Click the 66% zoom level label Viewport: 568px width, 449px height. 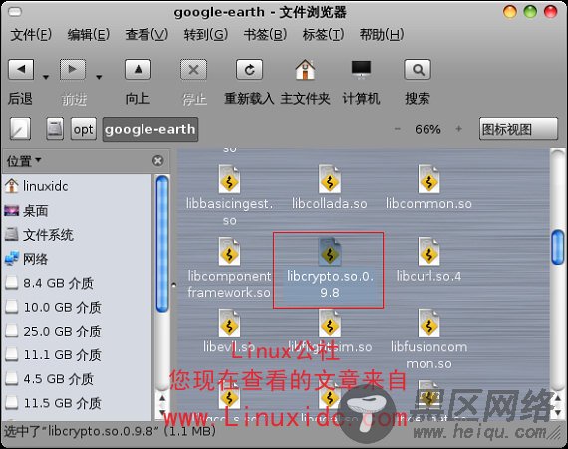click(x=427, y=129)
